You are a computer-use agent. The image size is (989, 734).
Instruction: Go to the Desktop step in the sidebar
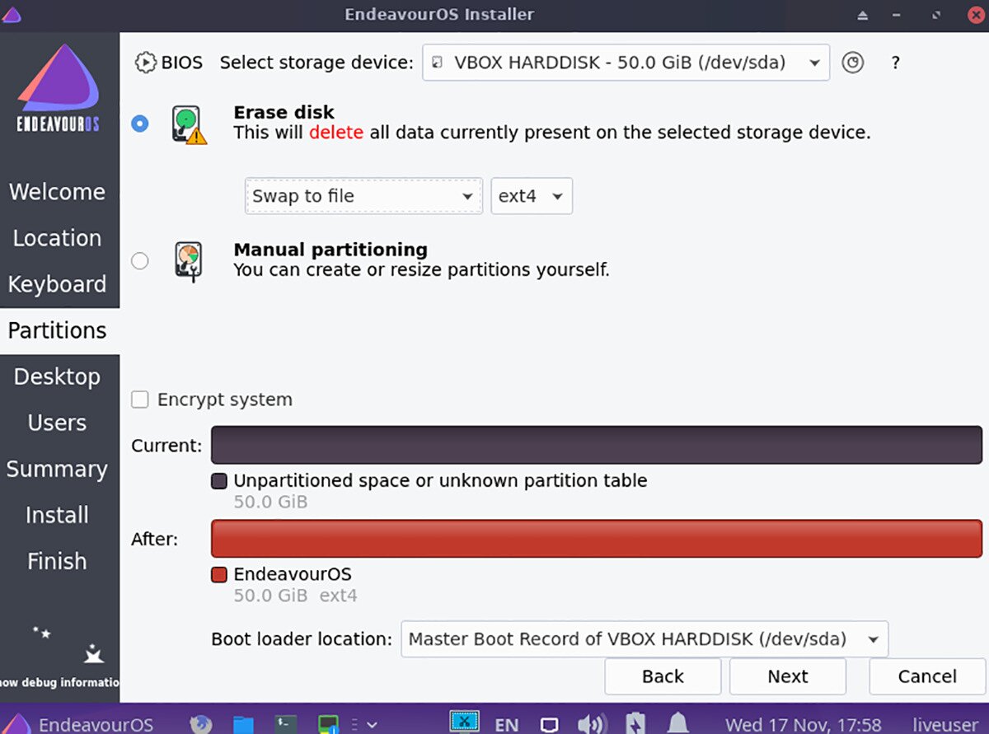pyautogui.click(x=58, y=376)
